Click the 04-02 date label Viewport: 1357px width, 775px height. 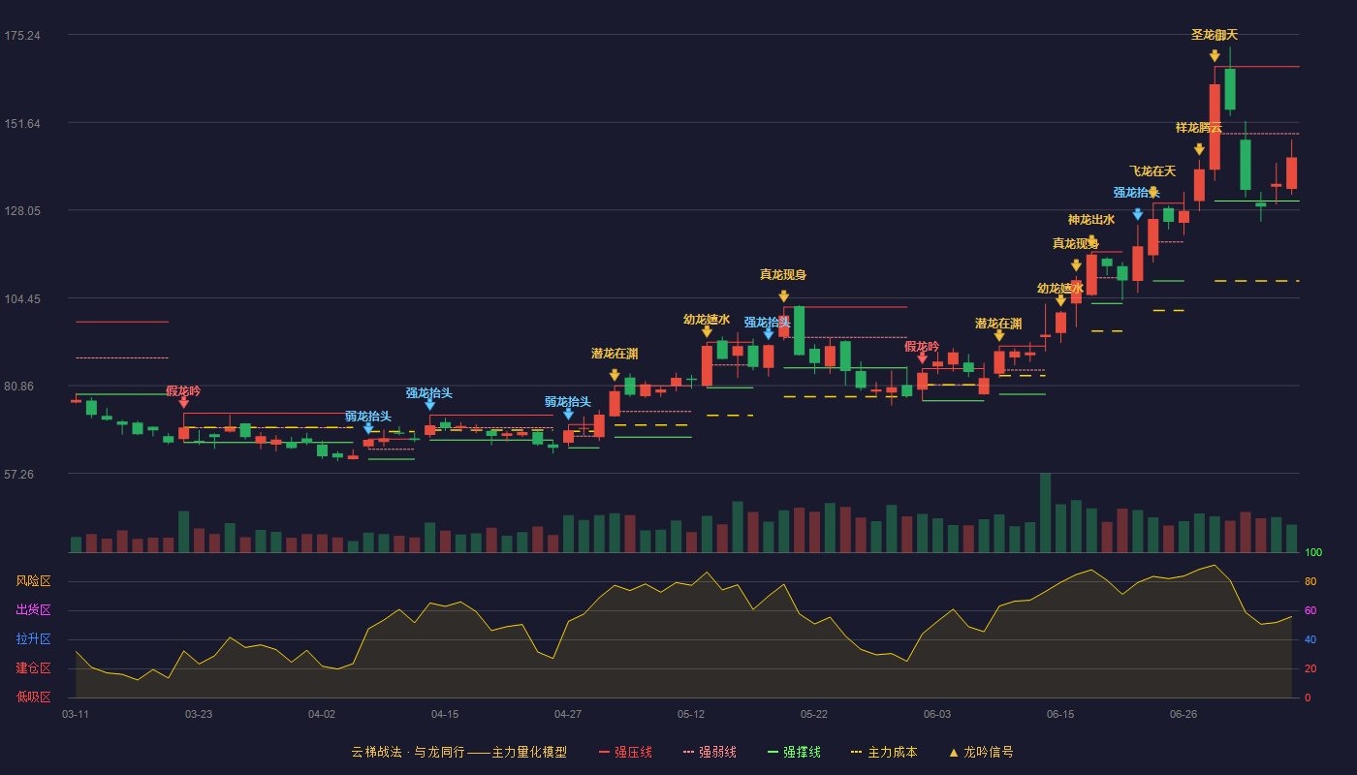pos(322,714)
